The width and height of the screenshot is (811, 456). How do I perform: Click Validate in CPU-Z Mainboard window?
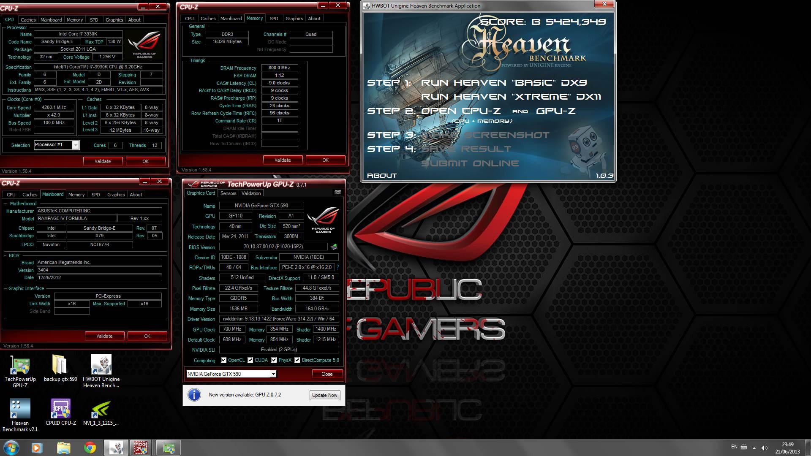pos(104,336)
